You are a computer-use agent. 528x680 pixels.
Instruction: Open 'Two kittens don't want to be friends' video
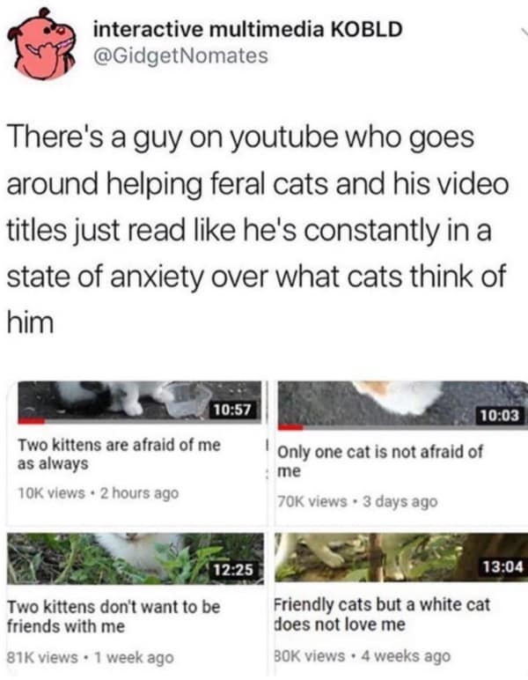(114, 617)
